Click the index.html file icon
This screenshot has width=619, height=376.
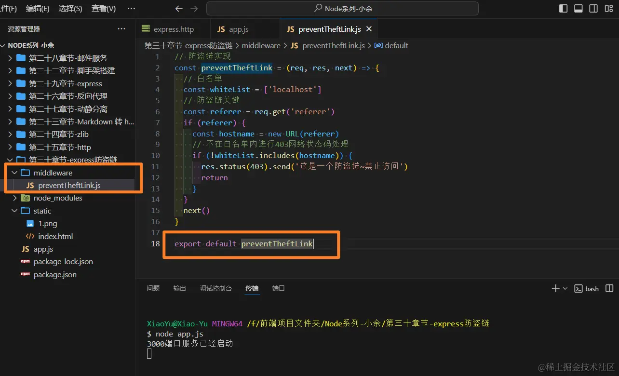click(30, 236)
